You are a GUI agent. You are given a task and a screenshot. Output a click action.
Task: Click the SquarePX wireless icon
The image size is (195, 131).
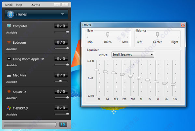click(9, 92)
